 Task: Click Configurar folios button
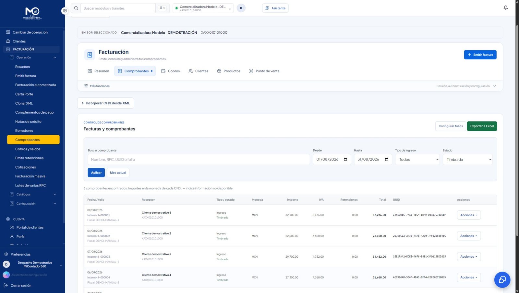click(451, 126)
